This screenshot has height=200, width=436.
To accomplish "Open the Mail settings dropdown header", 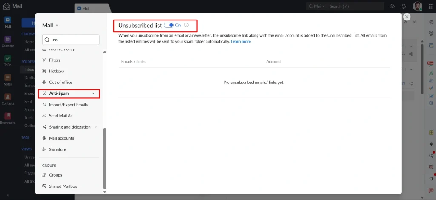I will tap(50, 25).
